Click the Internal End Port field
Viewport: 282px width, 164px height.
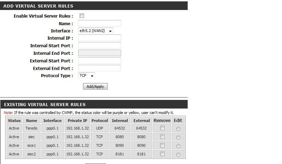[100, 53]
